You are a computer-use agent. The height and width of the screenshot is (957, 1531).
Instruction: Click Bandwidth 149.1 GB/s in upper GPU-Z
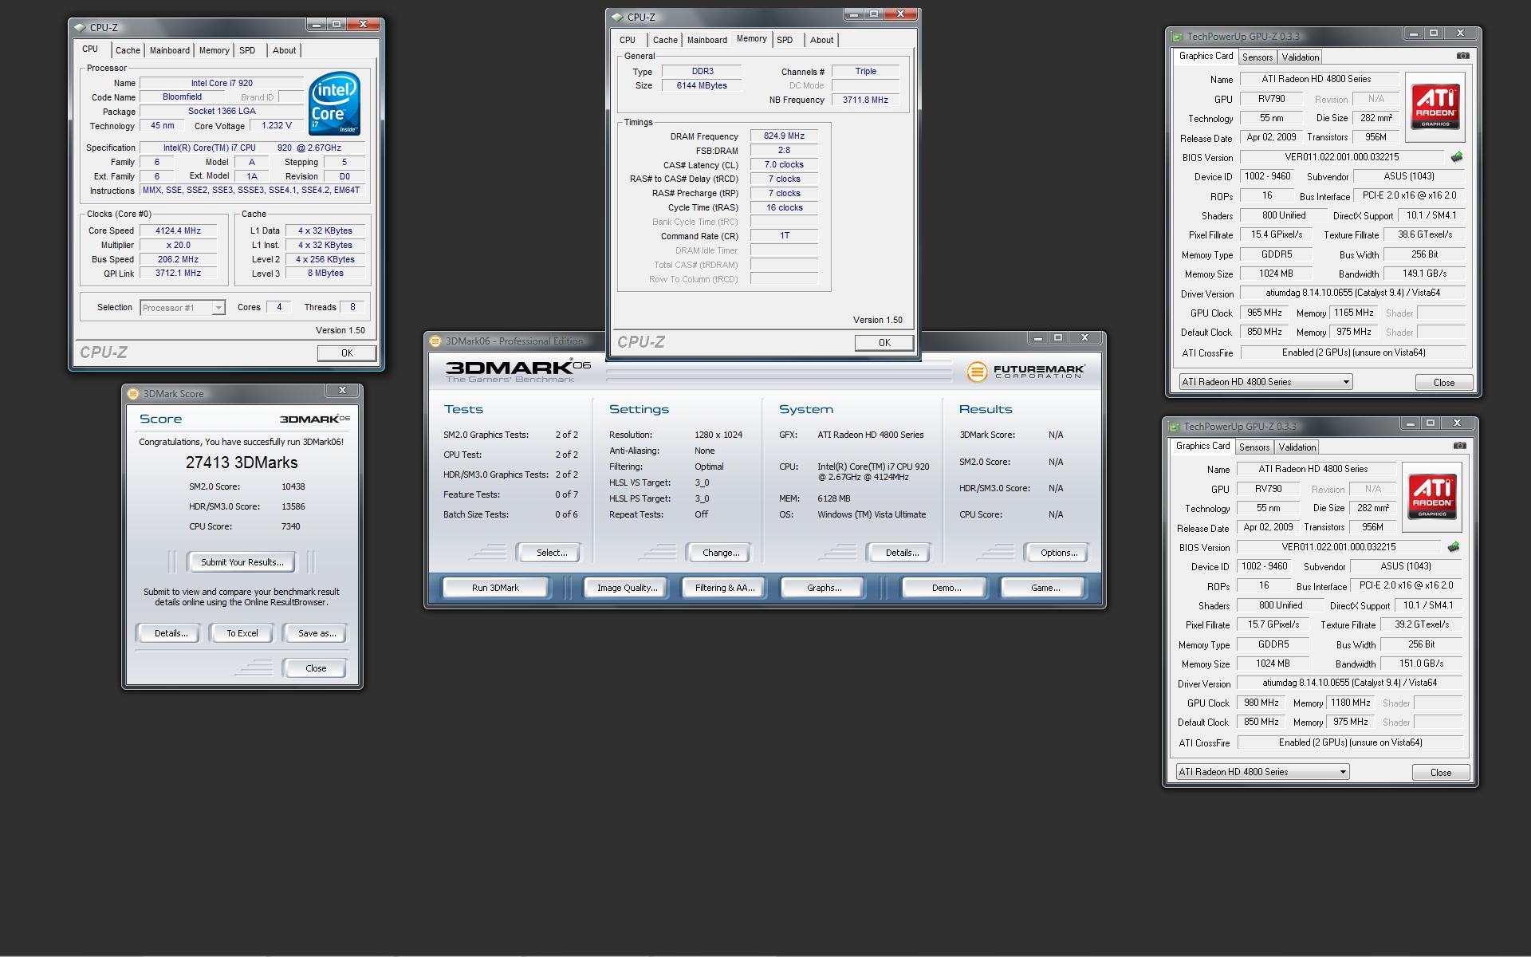[1424, 274]
